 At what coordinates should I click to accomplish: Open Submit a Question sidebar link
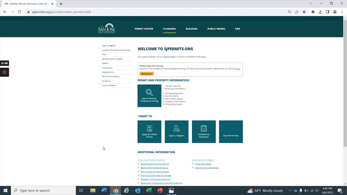109,85
